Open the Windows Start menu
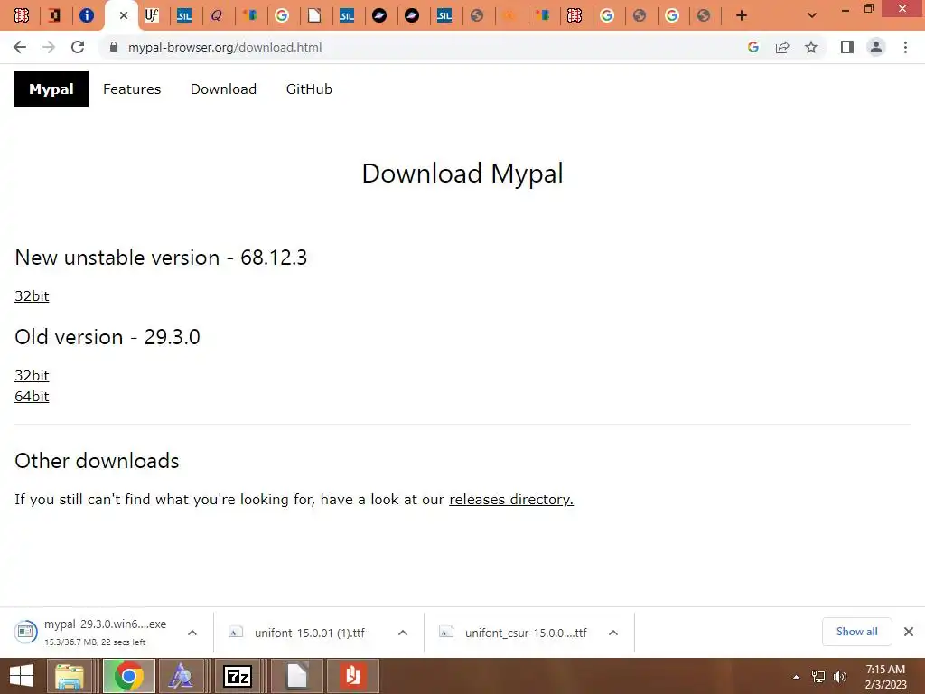925x694 pixels. 22,676
